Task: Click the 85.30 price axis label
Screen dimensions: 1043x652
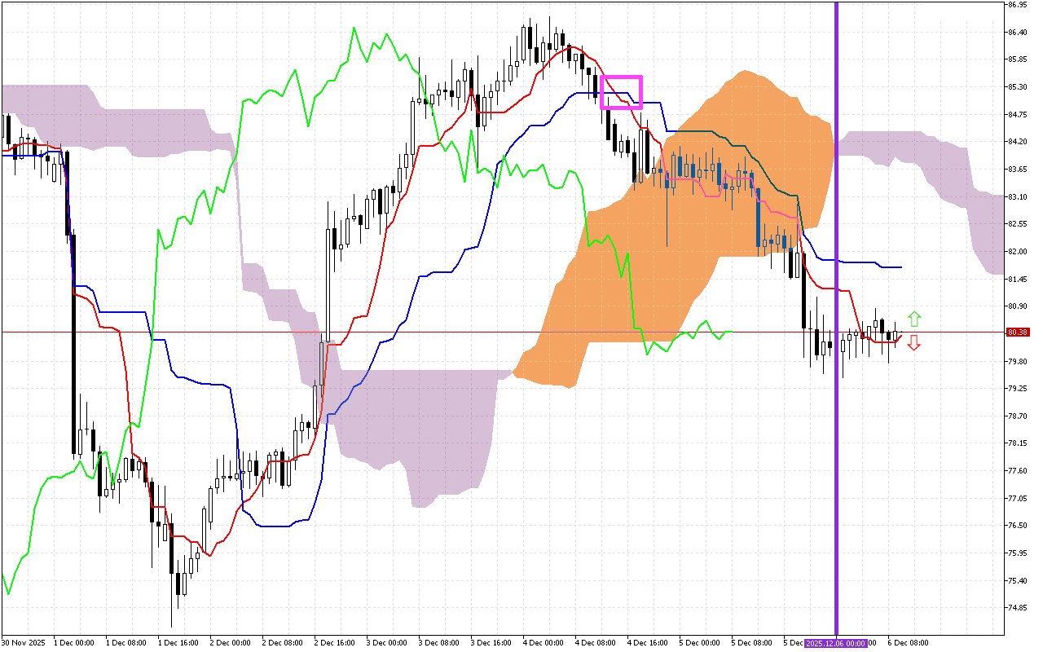Action: 1017,87
